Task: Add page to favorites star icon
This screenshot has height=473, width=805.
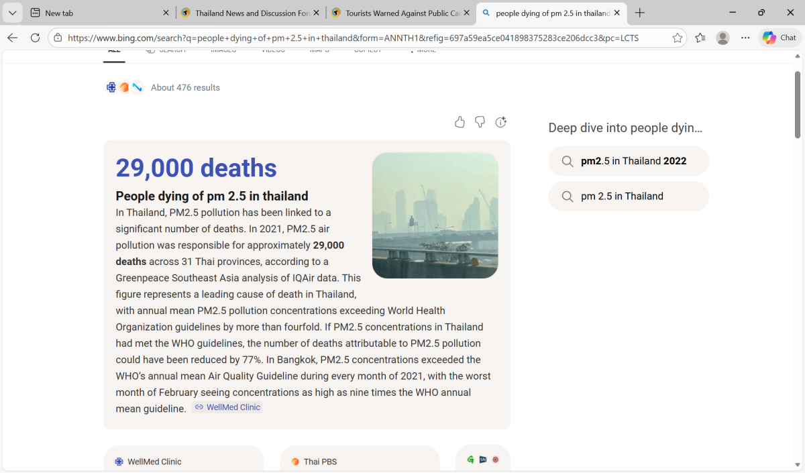Action: (x=678, y=38)
